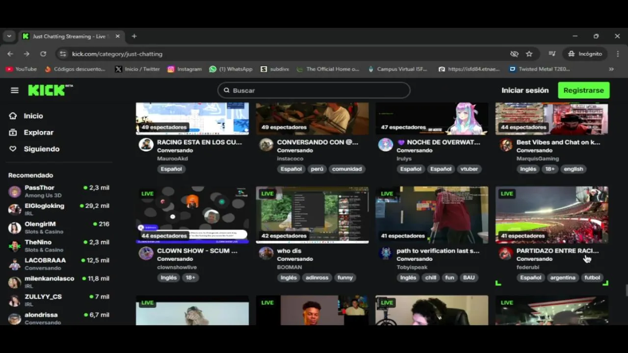Click Iniciar sesión
628x353 pixels.
525,90
